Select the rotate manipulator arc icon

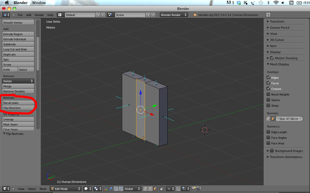(116, 189)
